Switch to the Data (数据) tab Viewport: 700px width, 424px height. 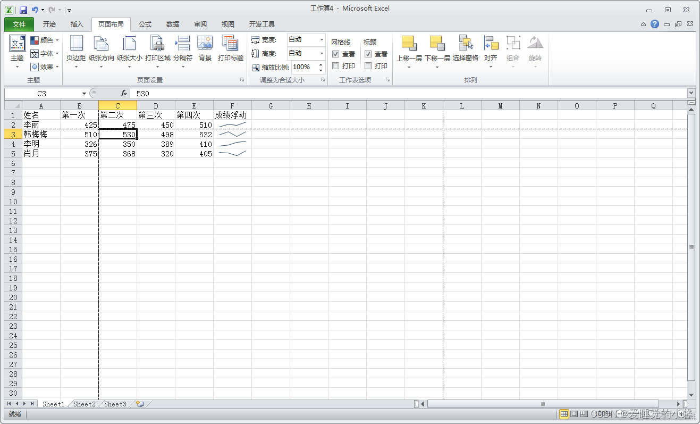[173, 24]
